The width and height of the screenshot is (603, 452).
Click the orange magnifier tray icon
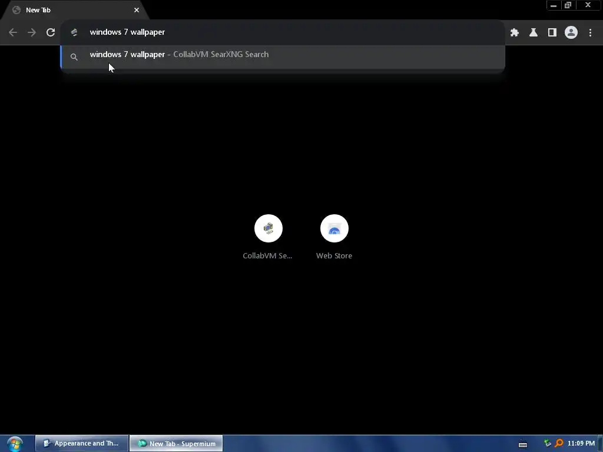559,444
